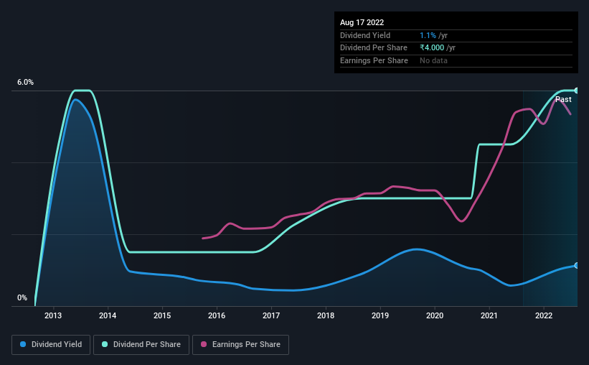Viewport: 589px width, 365px height.
Task: Toggle the Earnings Per Share legend button
Action: click(240, 345)
